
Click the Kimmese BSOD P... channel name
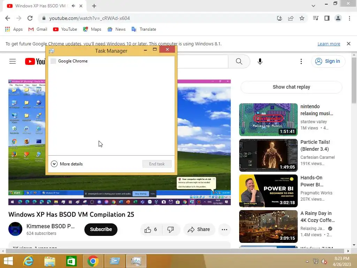pos(51,226)
